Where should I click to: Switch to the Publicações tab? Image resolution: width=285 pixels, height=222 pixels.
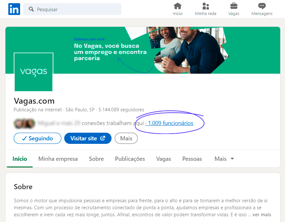point(130,159)
